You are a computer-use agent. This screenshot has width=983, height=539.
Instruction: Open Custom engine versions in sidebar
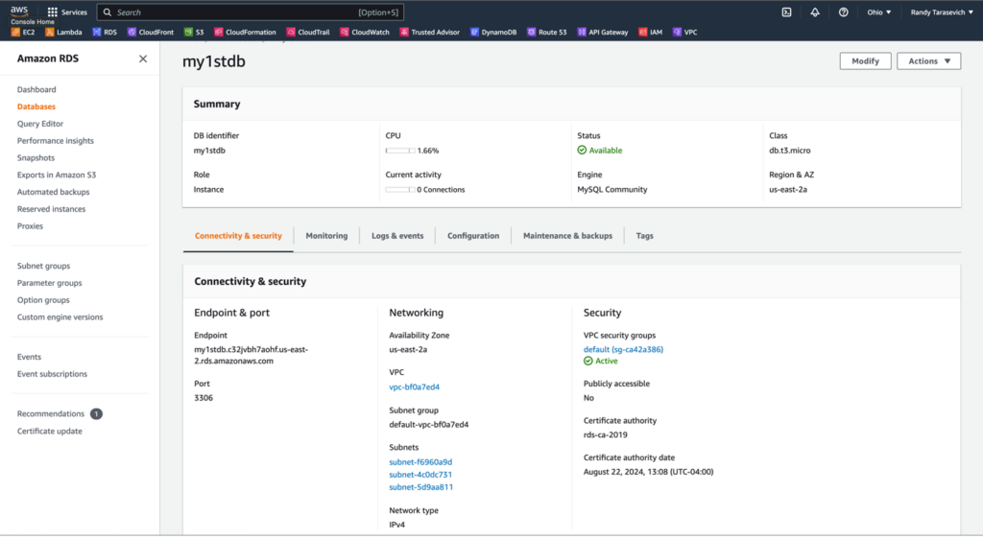tap(60, 317)
